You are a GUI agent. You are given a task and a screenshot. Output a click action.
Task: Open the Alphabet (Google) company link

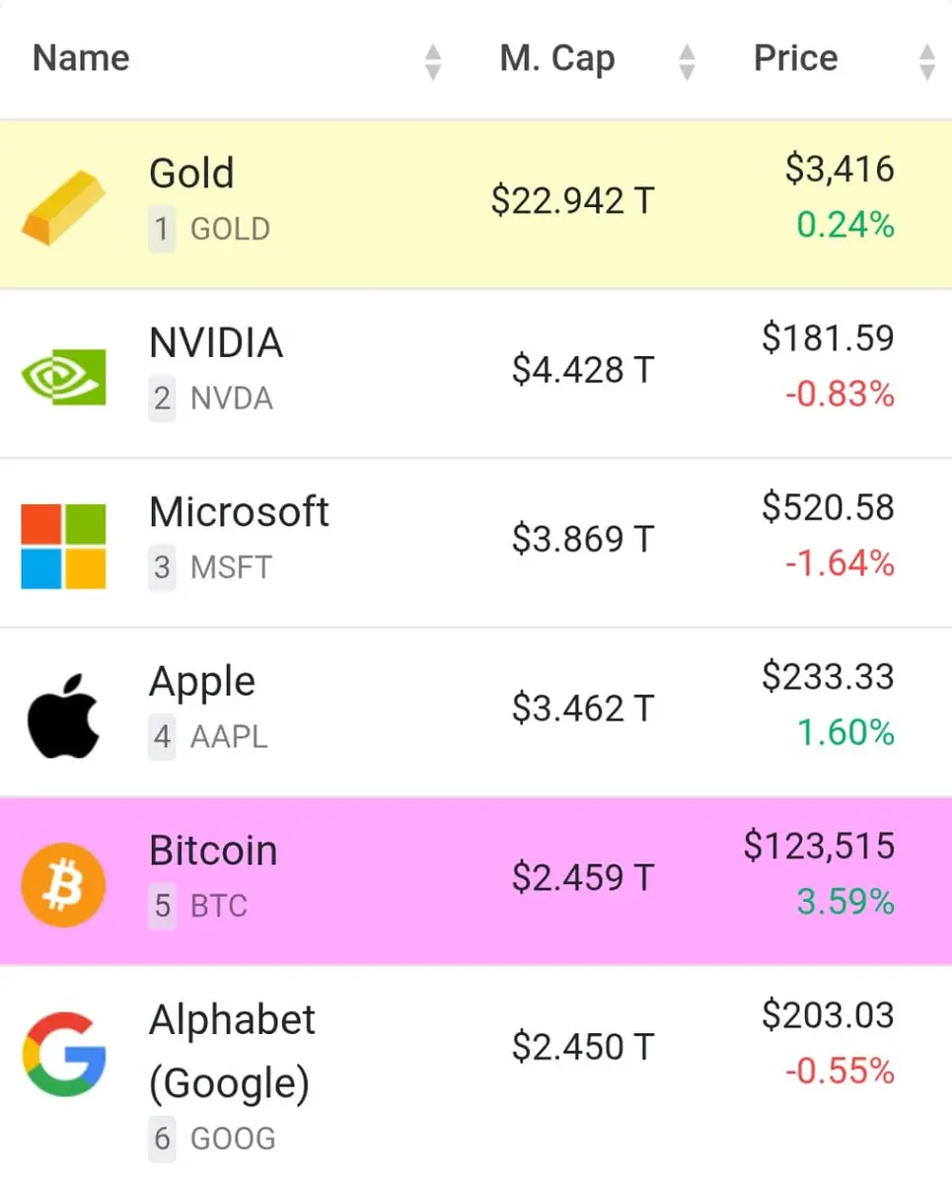pyautogui.click(x=232, y=1052)
